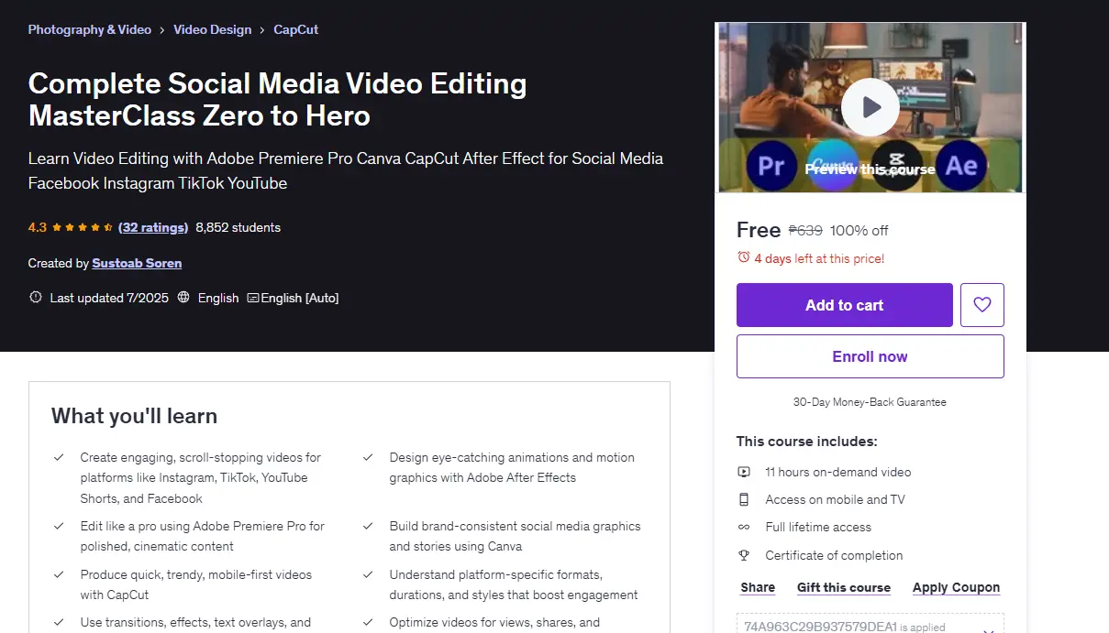Click 'Access on mobile and TV' text
Image resolution: width=1109 pixels, height=633 pixels.
(835, 499)
